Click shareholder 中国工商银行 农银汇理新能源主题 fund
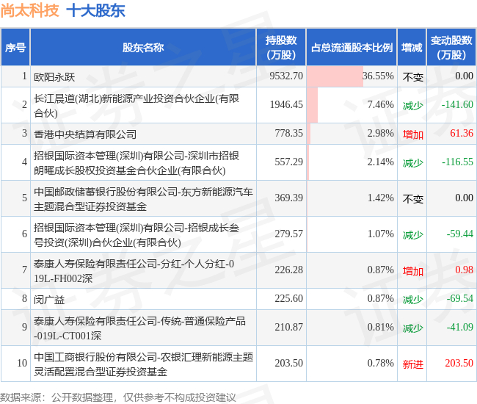The height and width of the screenshot is (404, 477). click(143, 364)
